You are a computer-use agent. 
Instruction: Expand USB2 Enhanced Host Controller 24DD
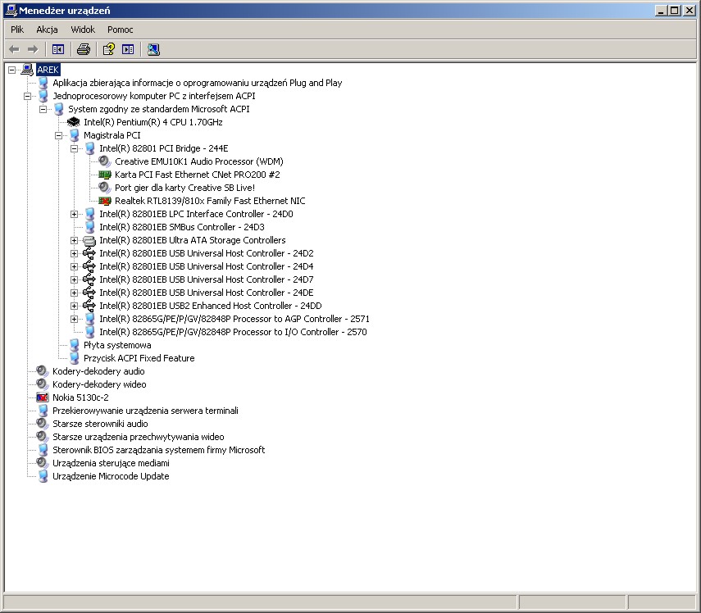[75, 306]
